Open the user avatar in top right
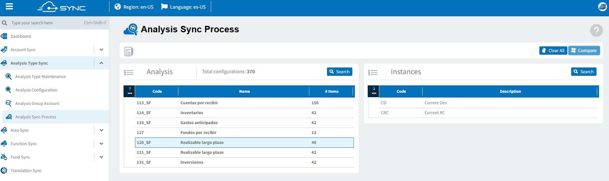The height and width of the screenshot is (181, 609). click(x=603, y=6)
